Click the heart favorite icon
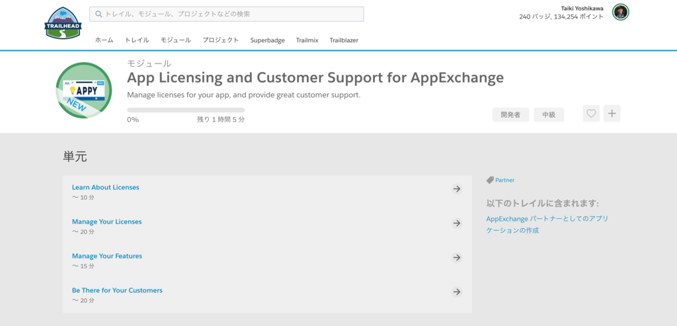 click(x=591, y=114)
